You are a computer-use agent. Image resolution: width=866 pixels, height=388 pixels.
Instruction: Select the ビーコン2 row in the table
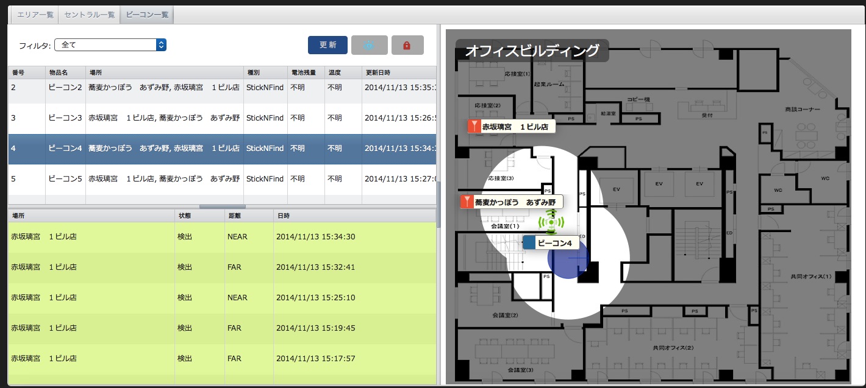point(183,87)
